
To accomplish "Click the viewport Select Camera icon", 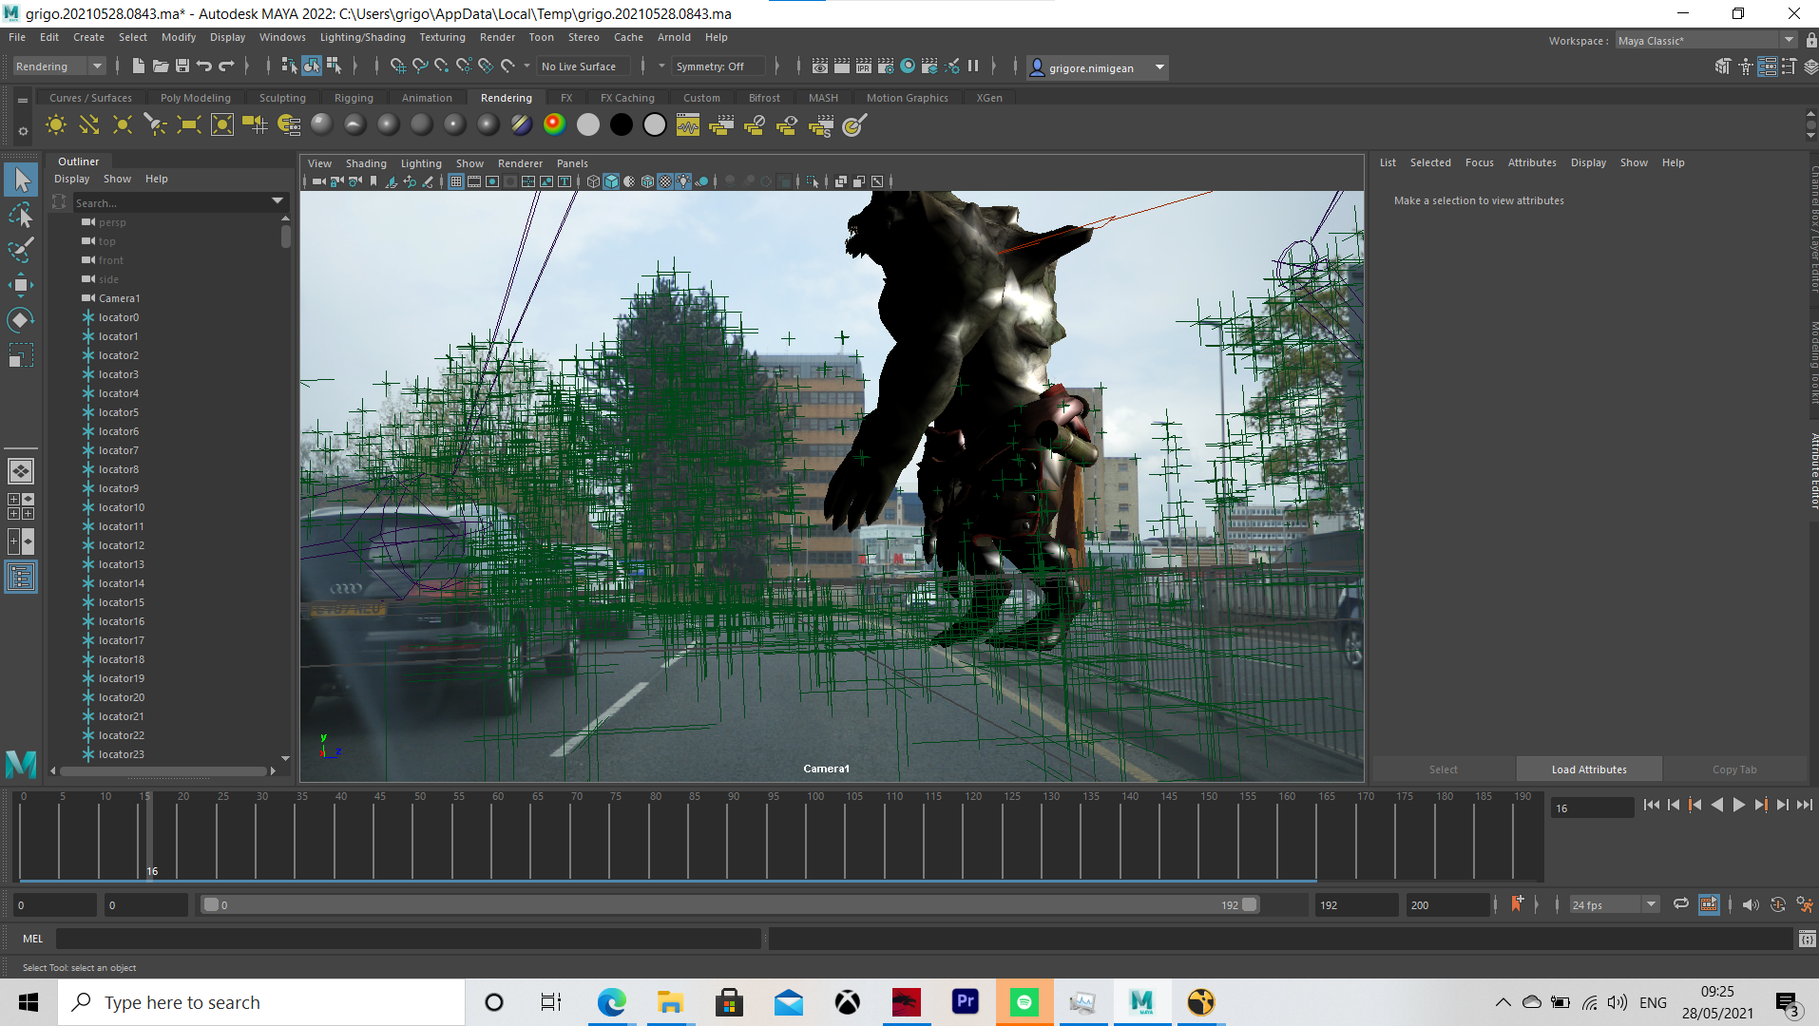I will pyautogui.click(x=318, y=181).
